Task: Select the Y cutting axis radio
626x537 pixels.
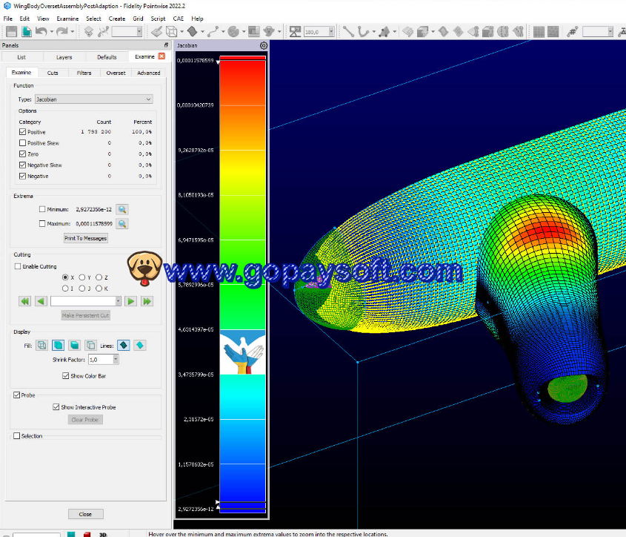Action: pos(81,277)
